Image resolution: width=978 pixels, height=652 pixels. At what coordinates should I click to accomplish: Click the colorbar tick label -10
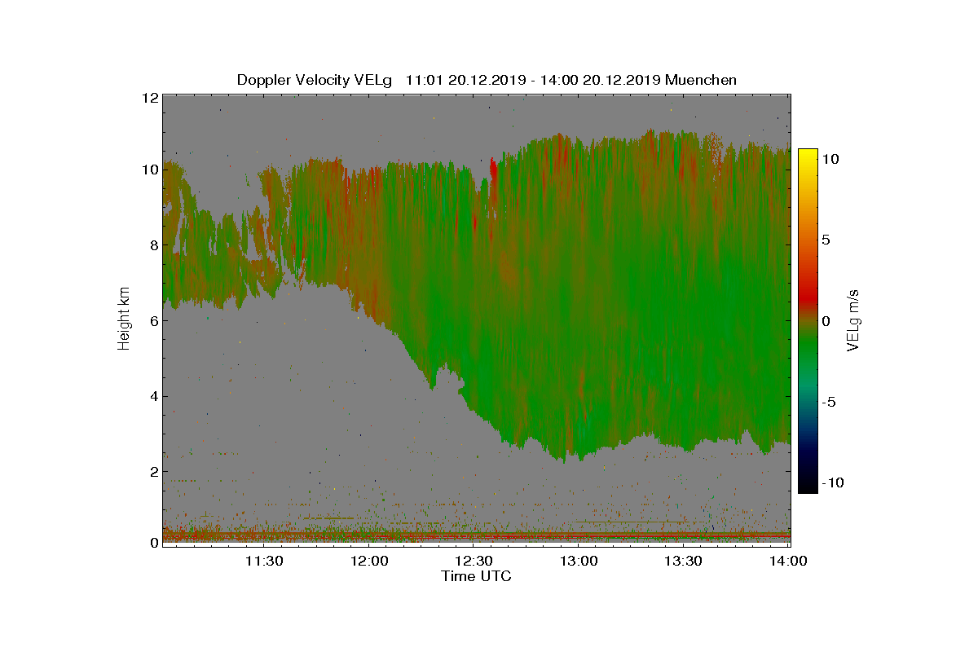[x=832, y=482]
